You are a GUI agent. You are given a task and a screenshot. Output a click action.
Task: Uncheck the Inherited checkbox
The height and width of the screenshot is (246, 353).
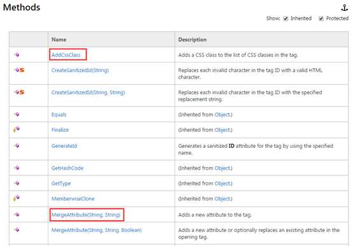285,18
